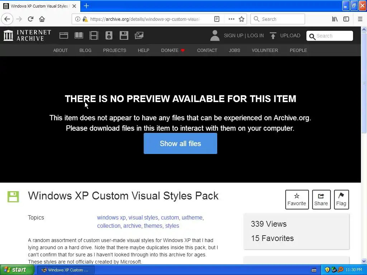The image size is (367, 275).
Task: Open the ABOUT menu item
Action: [x=60, y=50]
